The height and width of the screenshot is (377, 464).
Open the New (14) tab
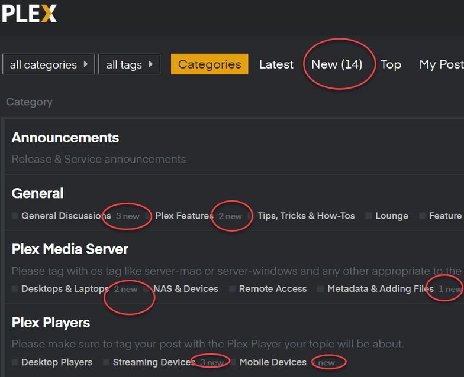[x=337, y=64]
